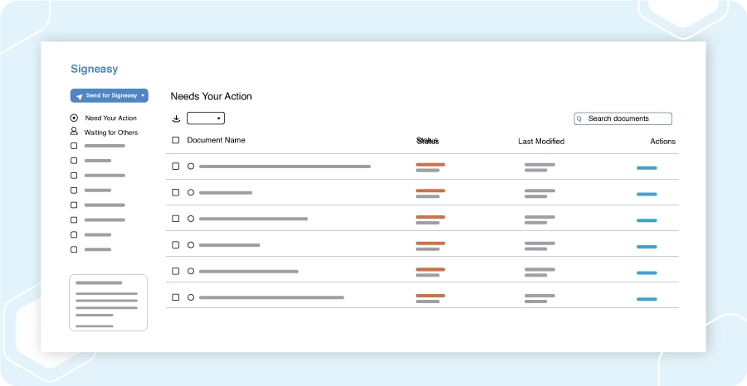Open the empty dropdown next to download icon
The image size is (747, 386).
pos(205,118)
